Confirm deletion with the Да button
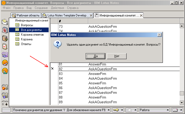Viewport: 185px width, 114px height. click(95, 56)
